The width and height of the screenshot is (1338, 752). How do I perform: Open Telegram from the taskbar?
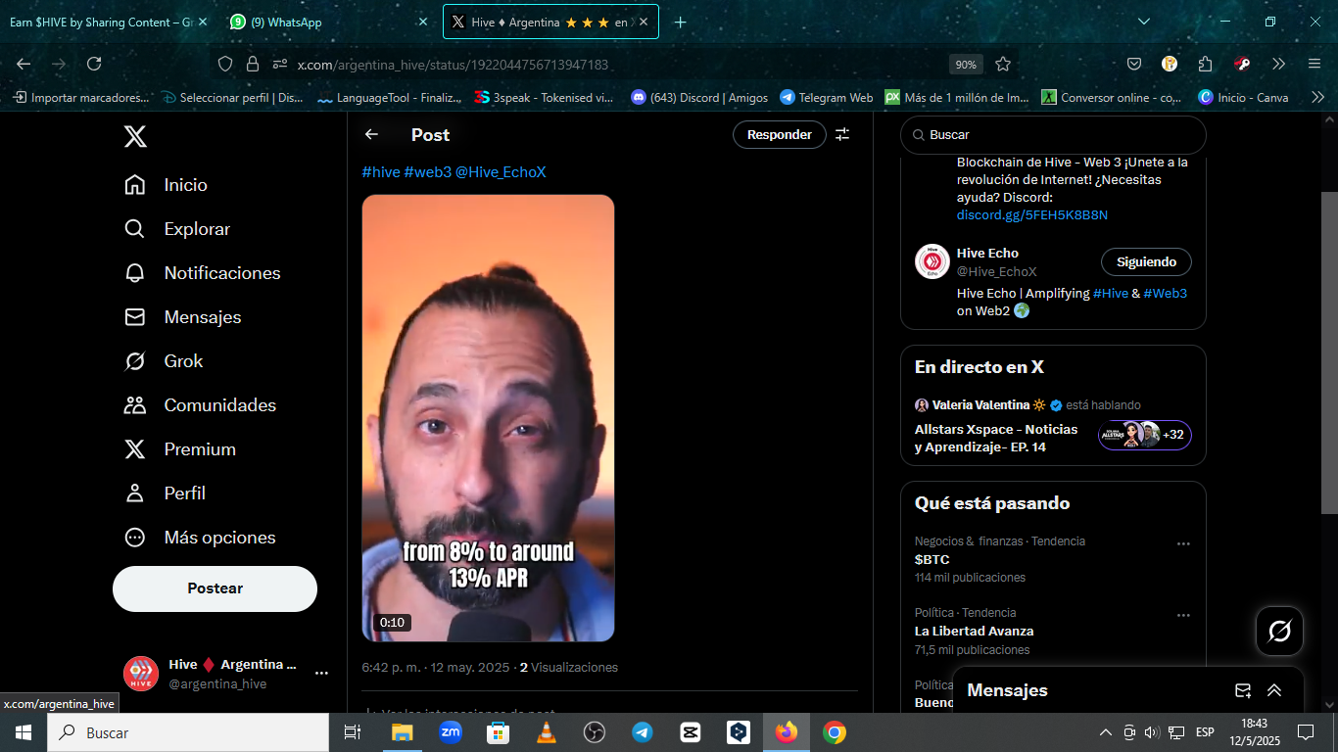(643, 732)
